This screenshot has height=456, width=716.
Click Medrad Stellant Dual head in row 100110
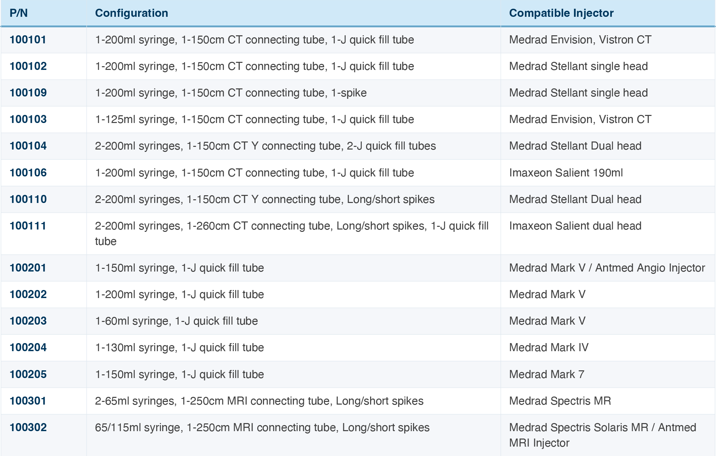[575, 199]
